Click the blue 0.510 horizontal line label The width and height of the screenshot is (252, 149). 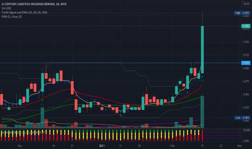(246, 63)
